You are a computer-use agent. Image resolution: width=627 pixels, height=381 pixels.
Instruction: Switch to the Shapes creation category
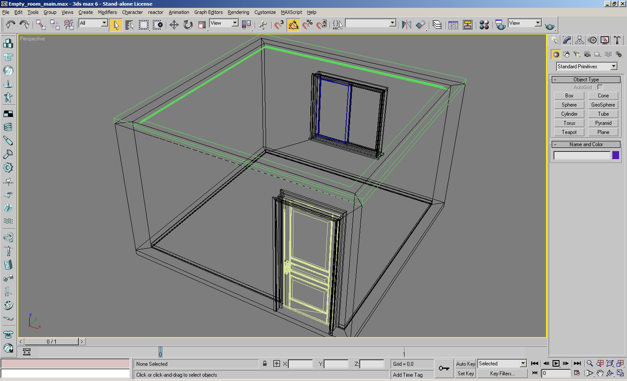click(565, 54)
